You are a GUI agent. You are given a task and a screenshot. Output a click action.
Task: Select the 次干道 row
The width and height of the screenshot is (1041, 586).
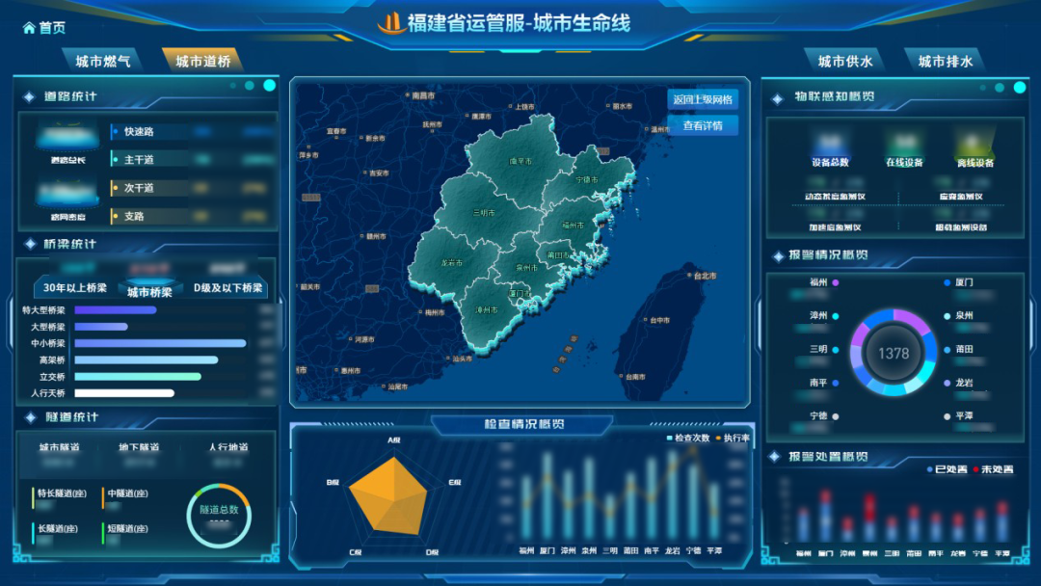193,188
